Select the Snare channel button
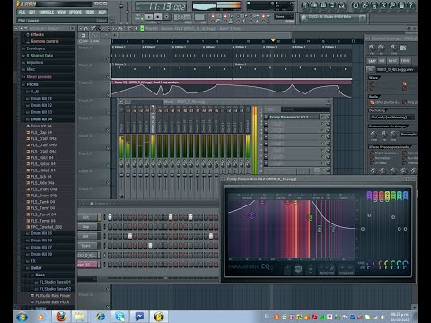Image resolution: width=431 pixels, height=323 pixels. pyautogui.click(x=87, y=246)
